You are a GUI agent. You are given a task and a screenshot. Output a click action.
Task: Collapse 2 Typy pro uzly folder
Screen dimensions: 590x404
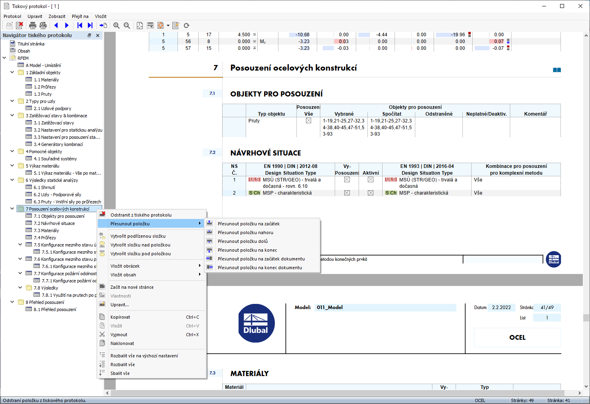click(12, 101)
